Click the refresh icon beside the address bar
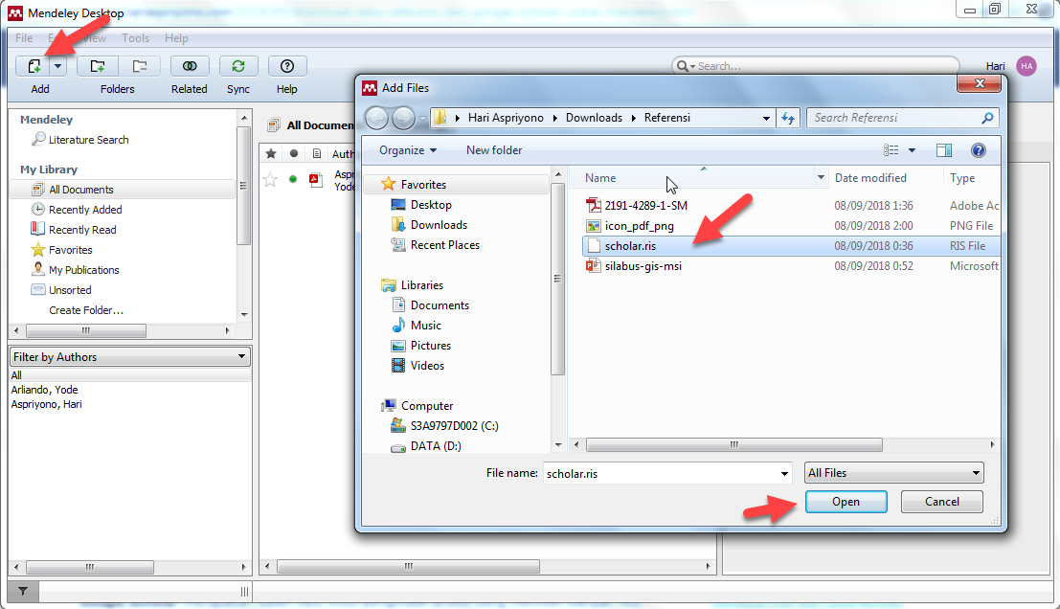 click(788, 118)
